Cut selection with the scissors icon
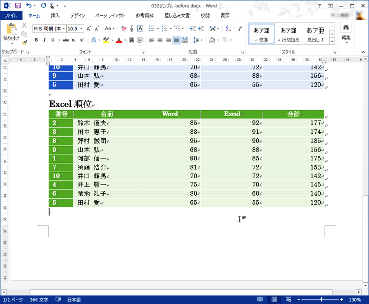Screen dimensions: 369x304 tap(24, 26)
